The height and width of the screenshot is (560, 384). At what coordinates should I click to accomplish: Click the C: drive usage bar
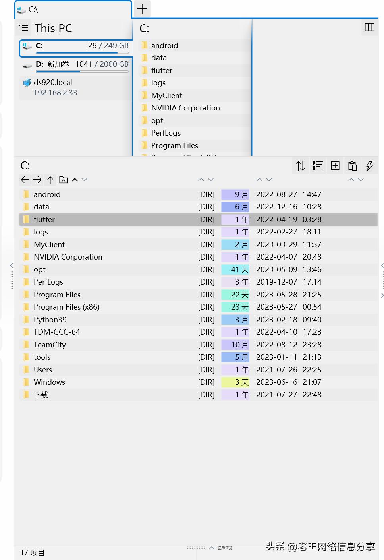pos(82,53)
